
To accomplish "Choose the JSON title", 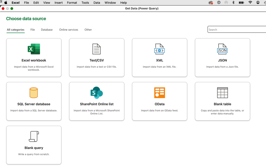I will coord(222,60).
